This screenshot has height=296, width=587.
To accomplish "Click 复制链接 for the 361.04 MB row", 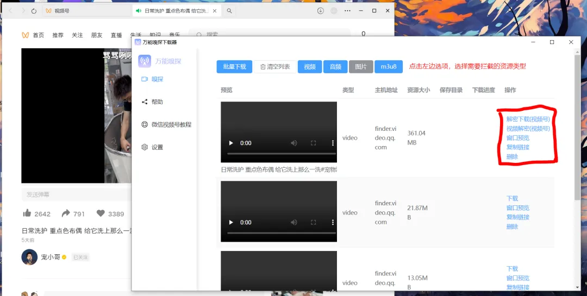I will point(518,147).
